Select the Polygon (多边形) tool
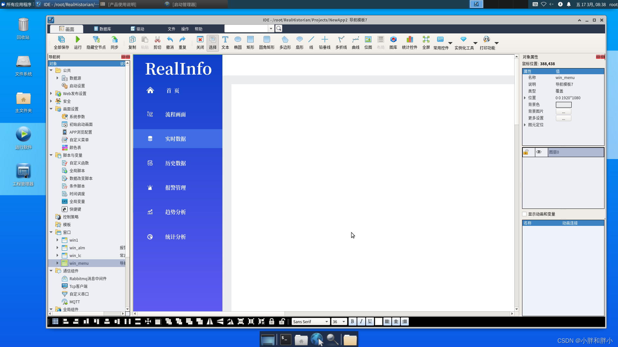 pyautogui.click(x=285, y=42)
